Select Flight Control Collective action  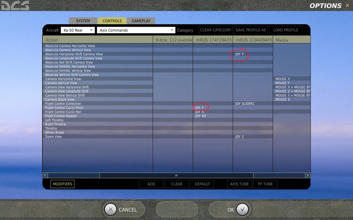[x=98, y=103]
